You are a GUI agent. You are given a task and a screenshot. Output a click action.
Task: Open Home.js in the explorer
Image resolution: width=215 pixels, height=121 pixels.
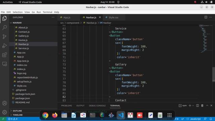coord(23,40)
